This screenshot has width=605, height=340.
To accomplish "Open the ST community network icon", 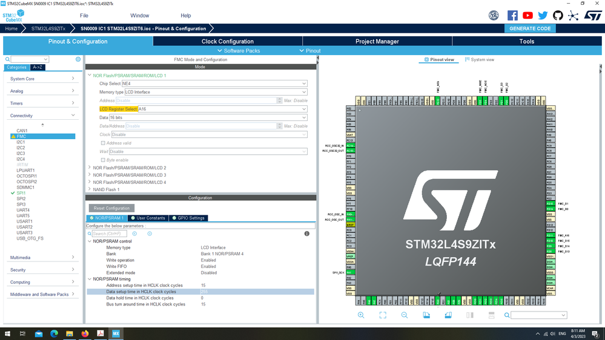I will (x=574, y=15).
